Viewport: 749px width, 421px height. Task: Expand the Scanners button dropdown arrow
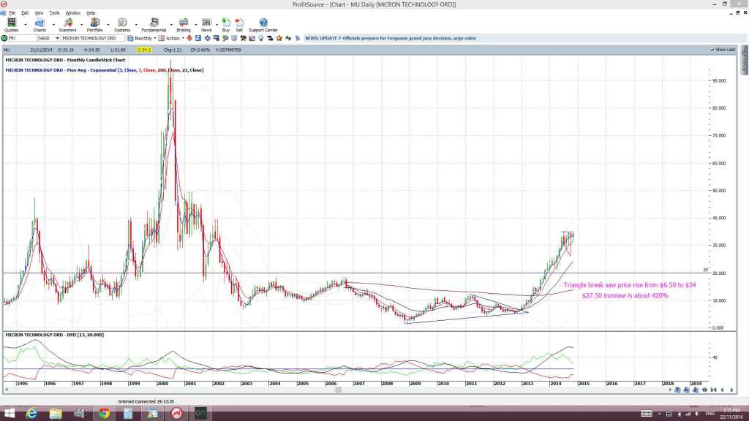tap(81, 25)
